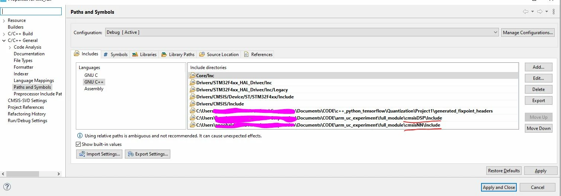Switch to the References tab

tap(258, 55)
